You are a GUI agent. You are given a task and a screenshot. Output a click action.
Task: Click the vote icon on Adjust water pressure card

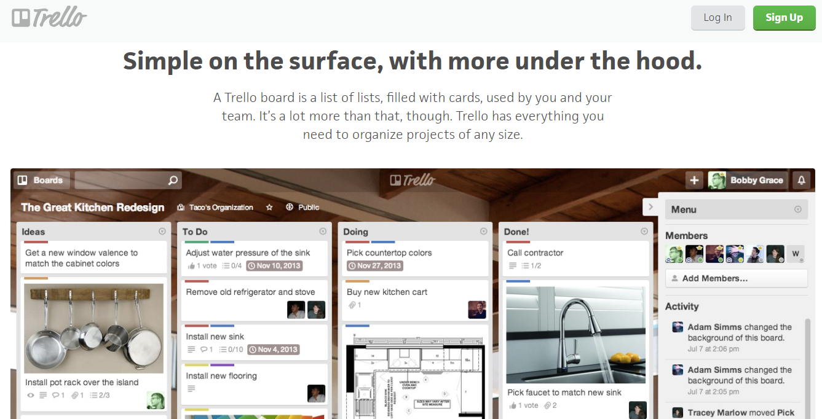[191, 266]
